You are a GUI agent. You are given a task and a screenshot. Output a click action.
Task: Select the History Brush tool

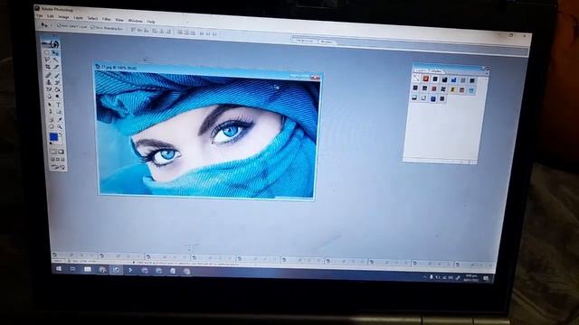coord(57,82)
